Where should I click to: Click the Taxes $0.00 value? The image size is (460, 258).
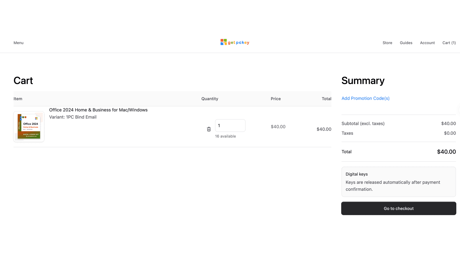coord(450,133)
